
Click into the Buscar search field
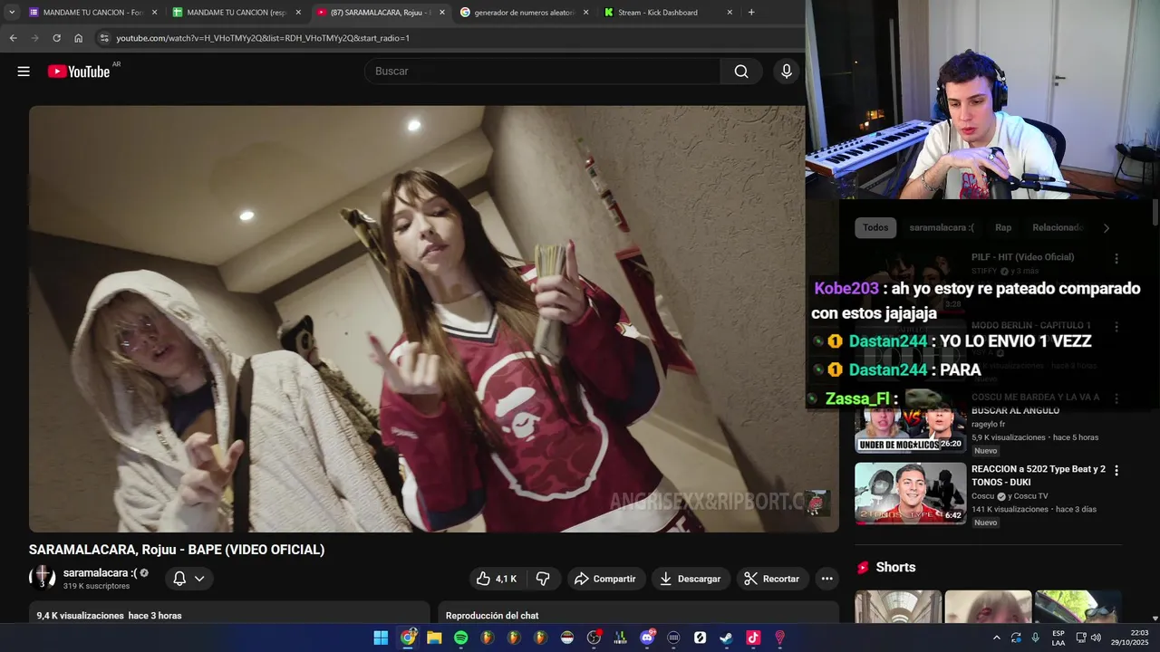542,72
